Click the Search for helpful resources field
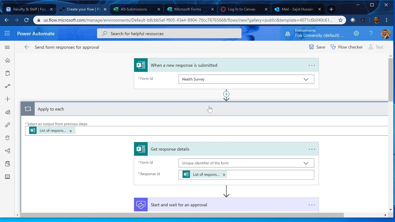The height and width of the screenshot is (222, 395). pos(169,33)
